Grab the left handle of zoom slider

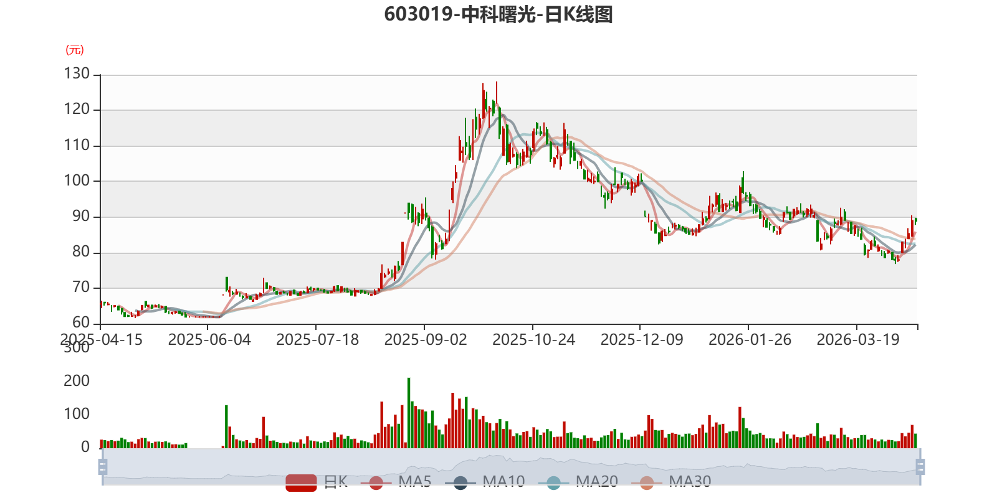[103, 467]
